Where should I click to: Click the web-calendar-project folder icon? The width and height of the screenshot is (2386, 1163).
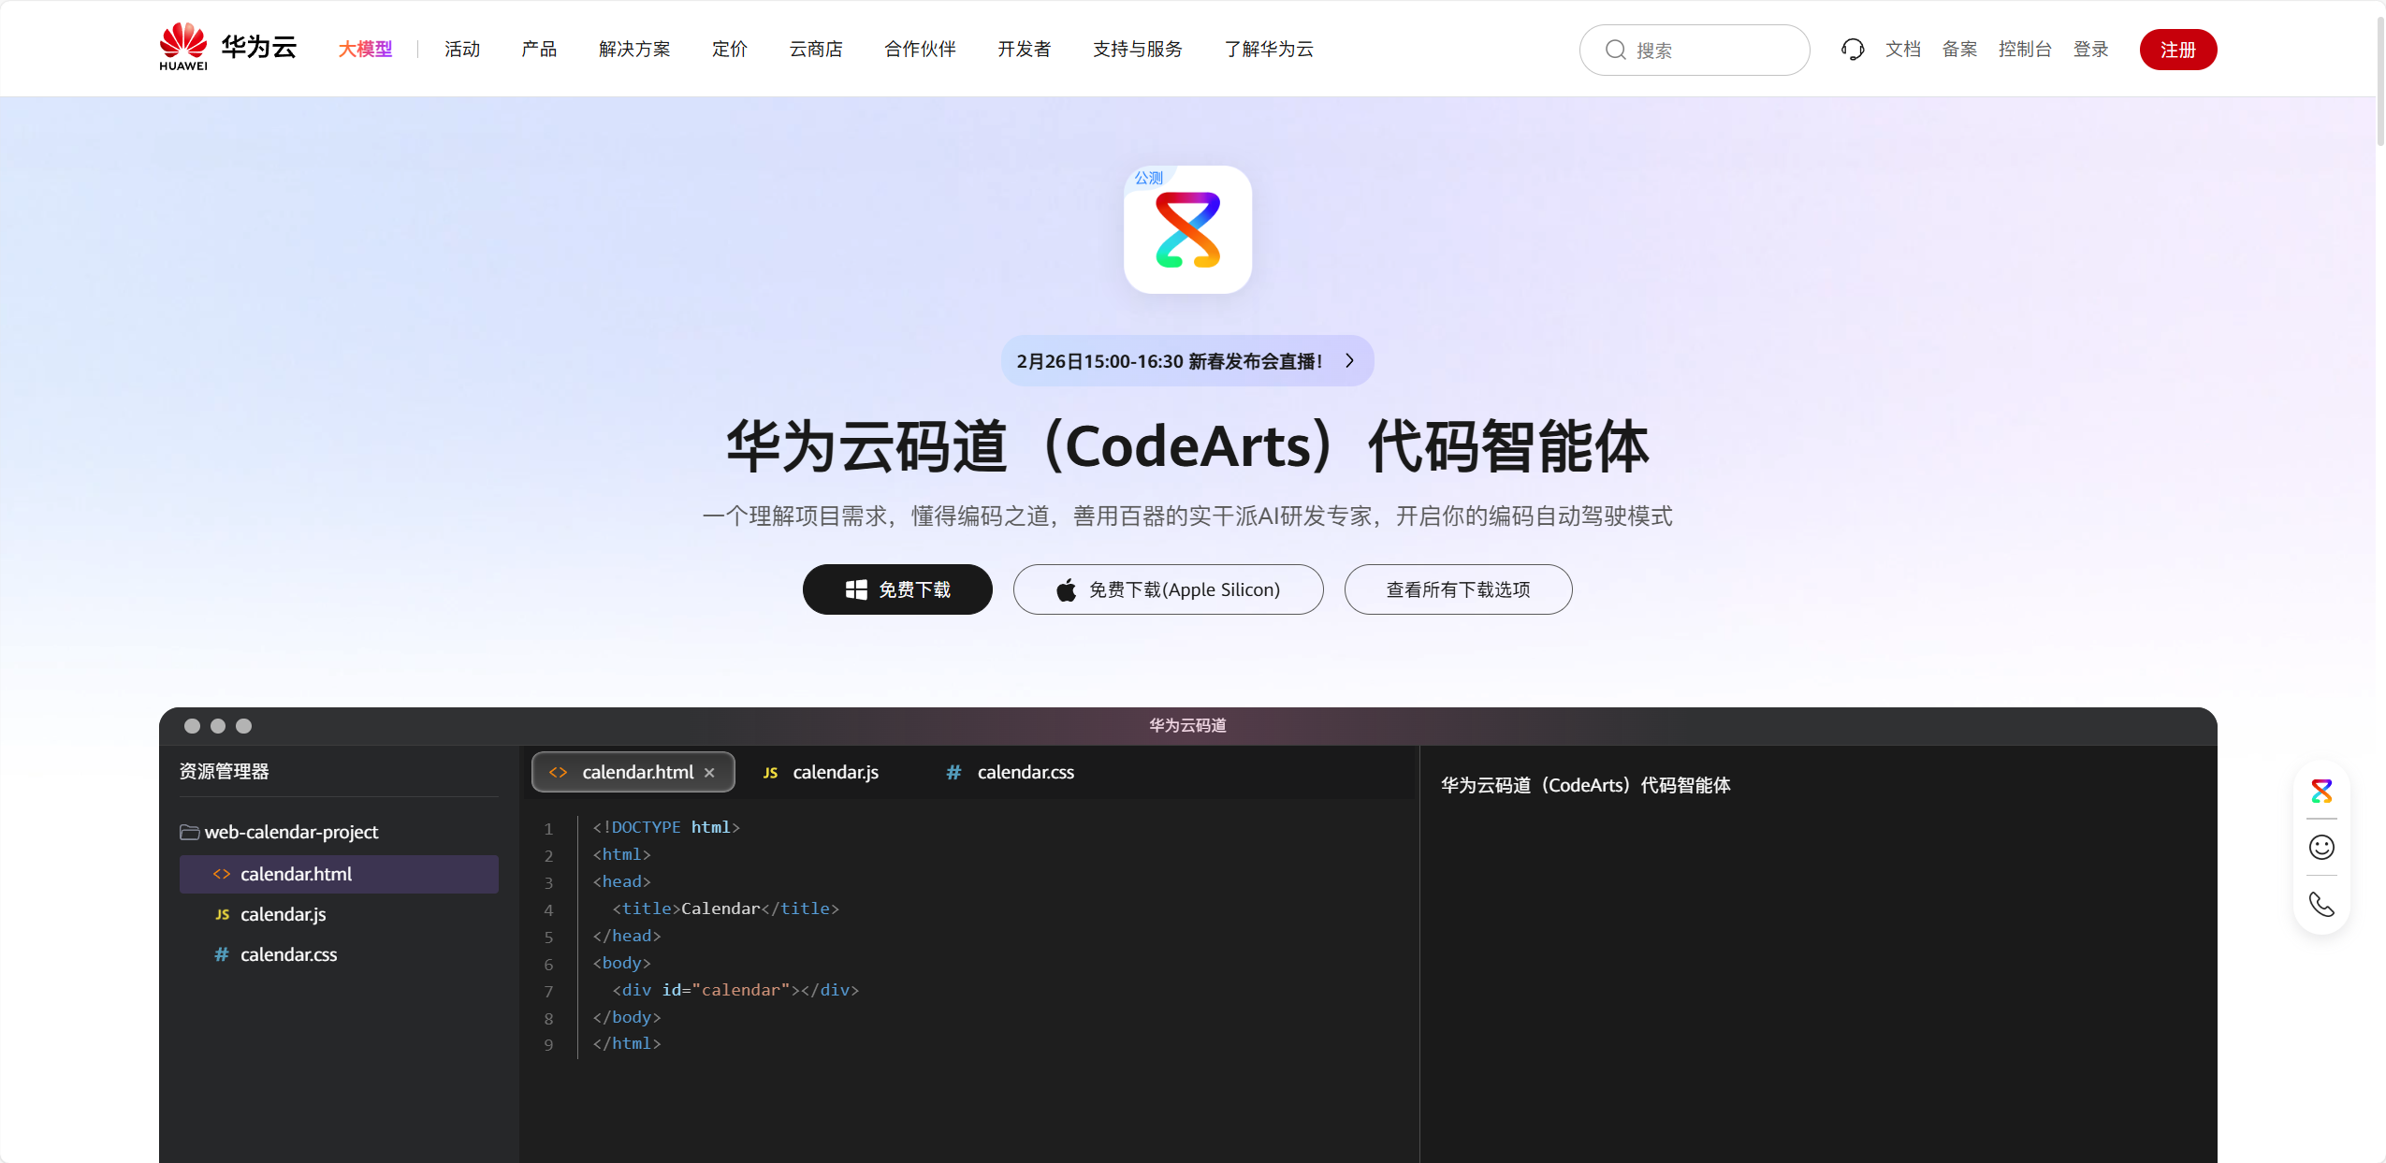tap(190, 832)
